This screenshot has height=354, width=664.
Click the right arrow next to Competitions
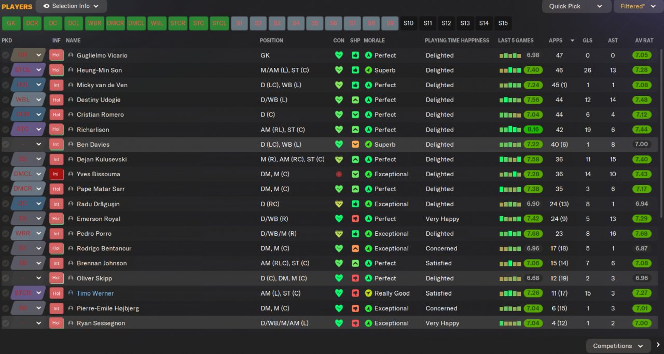click(x=658, y=345)
